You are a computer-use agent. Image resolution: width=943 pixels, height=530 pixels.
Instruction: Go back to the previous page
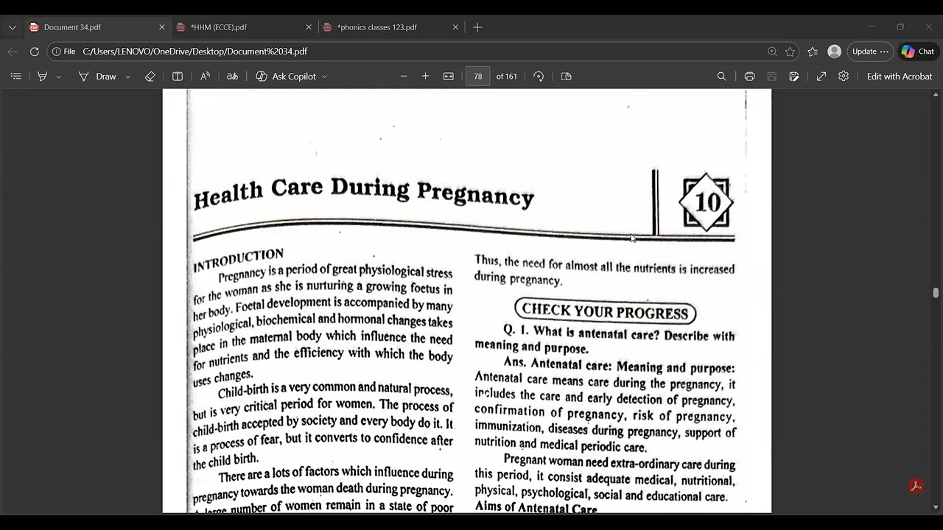(x=12, y=52)
